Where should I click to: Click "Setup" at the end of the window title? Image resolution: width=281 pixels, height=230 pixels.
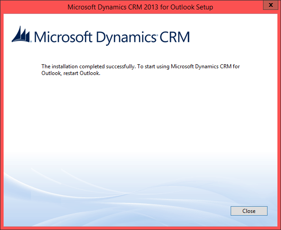[204, 7]
